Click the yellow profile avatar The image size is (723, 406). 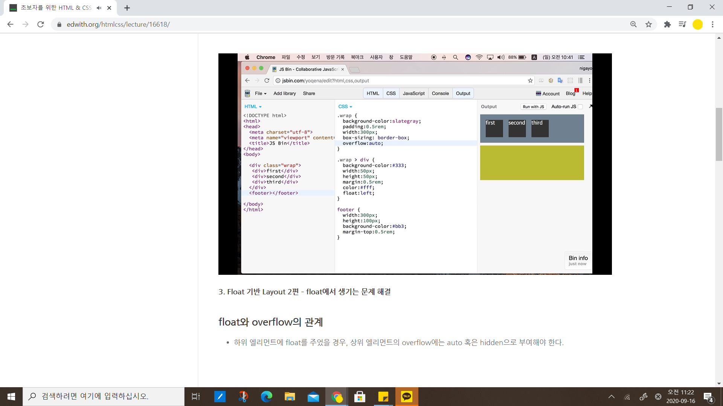click(x=697, y=24)
